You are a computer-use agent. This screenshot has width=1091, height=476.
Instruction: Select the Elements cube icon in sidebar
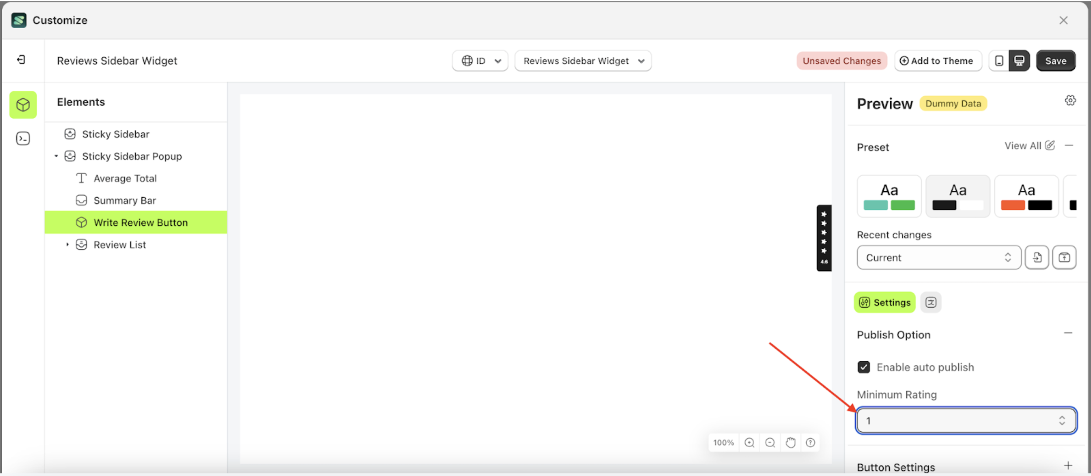pyautogui.click(x=23, y=105)
